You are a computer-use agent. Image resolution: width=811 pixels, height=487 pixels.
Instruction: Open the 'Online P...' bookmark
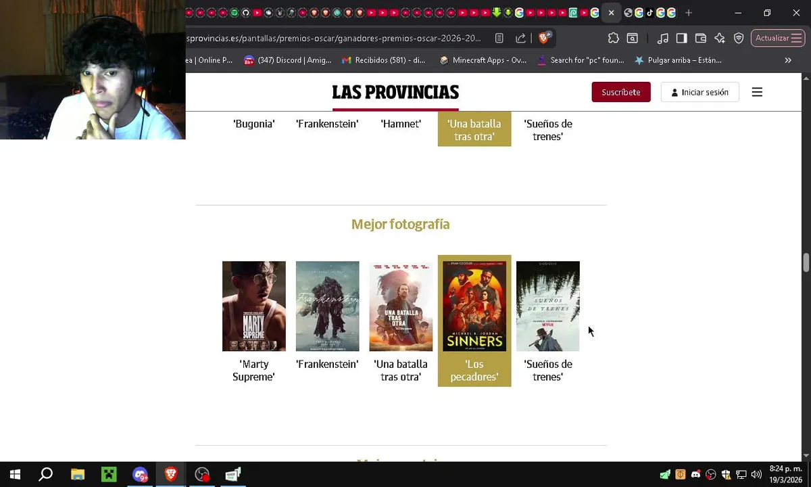pos(210,60)
